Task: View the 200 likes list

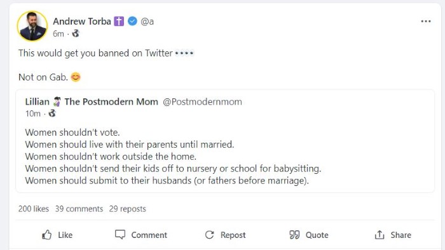Action: (x=34, y=209)
